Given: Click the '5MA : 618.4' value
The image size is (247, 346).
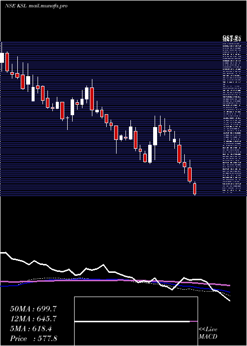Looking at the screenshot, I should click(31, 329).
